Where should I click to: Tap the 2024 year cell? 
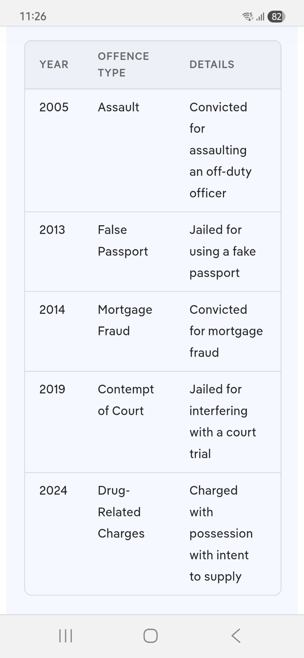point(53,491)
